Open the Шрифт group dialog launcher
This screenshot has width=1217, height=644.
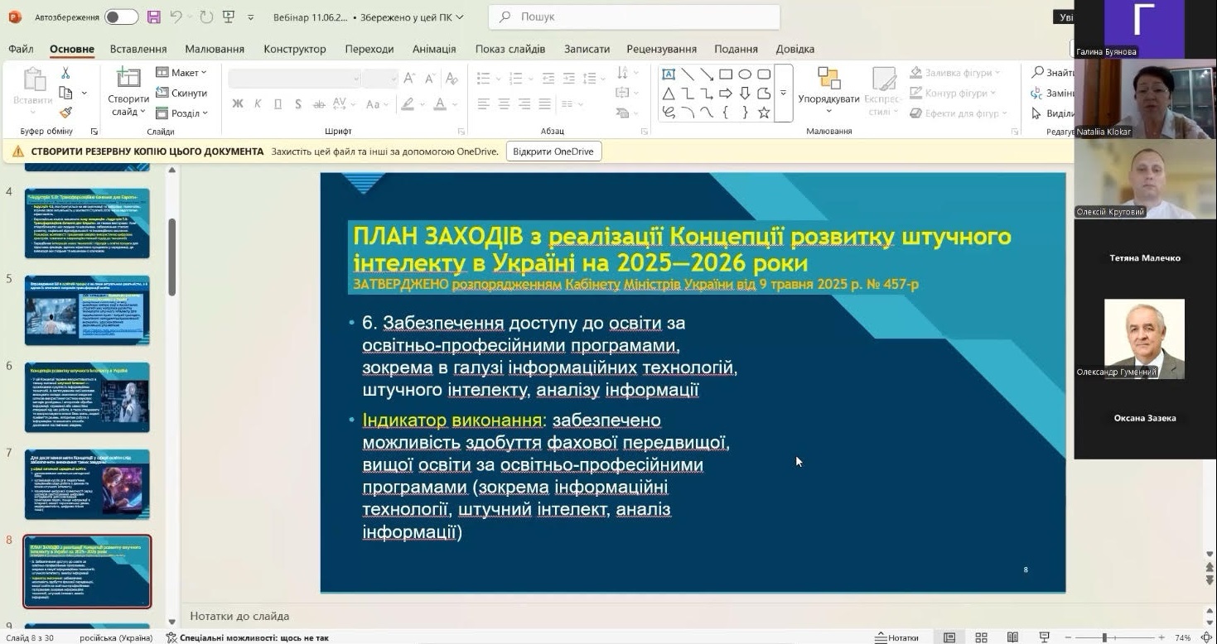tap(461, 132)
